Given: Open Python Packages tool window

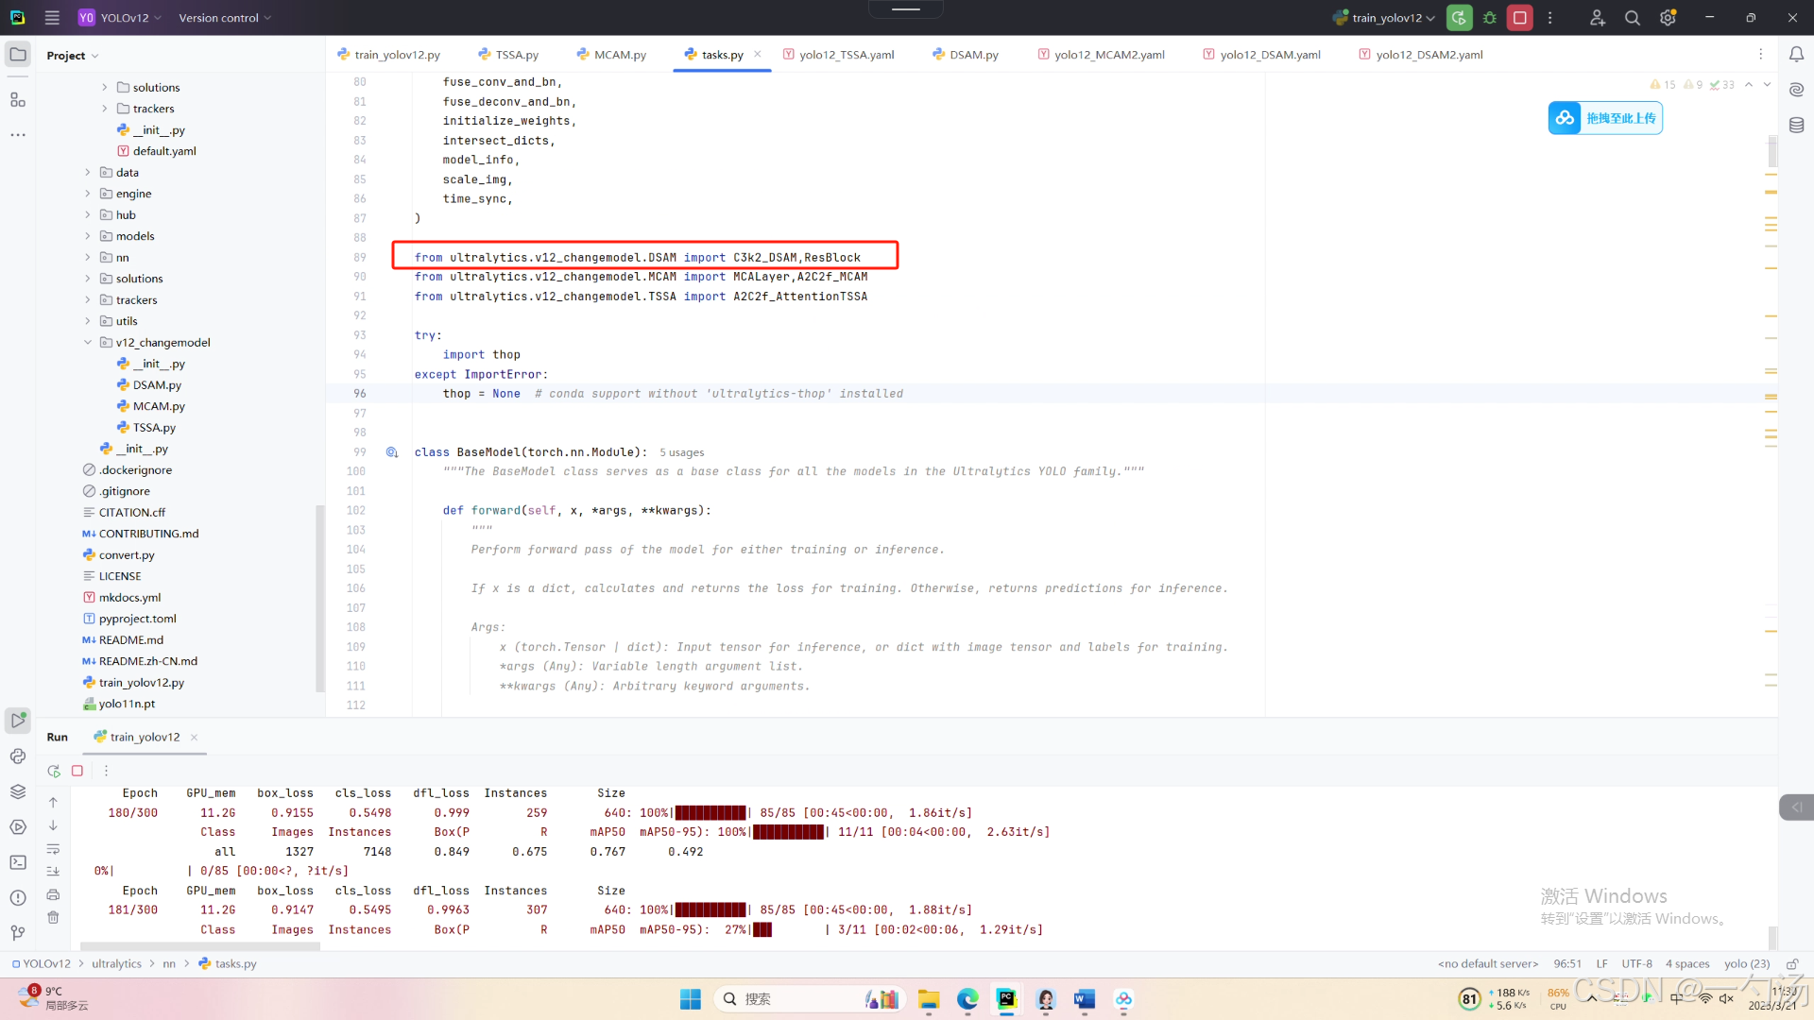Looking at the screenshot, I should 18,791.
